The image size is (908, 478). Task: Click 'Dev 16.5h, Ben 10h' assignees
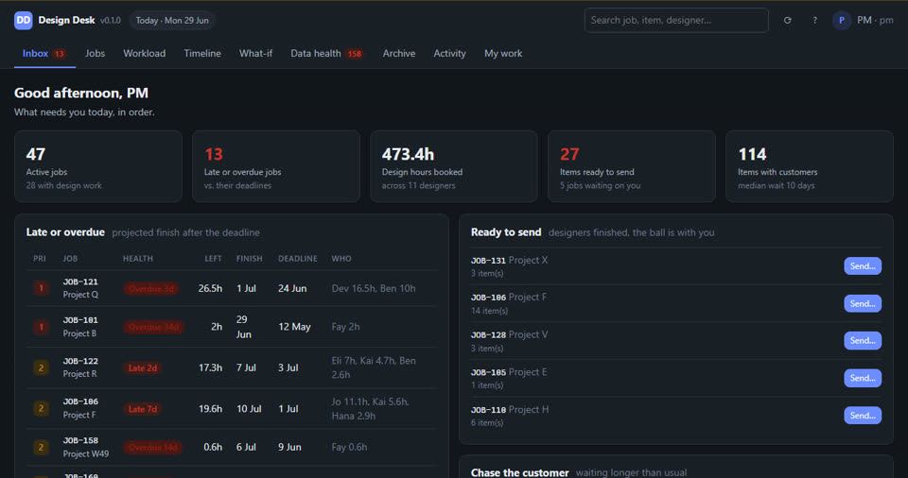tap(374, 288)
